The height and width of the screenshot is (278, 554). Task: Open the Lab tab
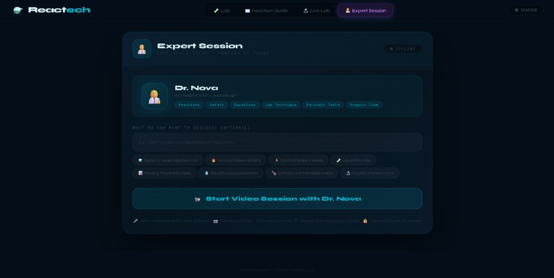tap(222, 10)
